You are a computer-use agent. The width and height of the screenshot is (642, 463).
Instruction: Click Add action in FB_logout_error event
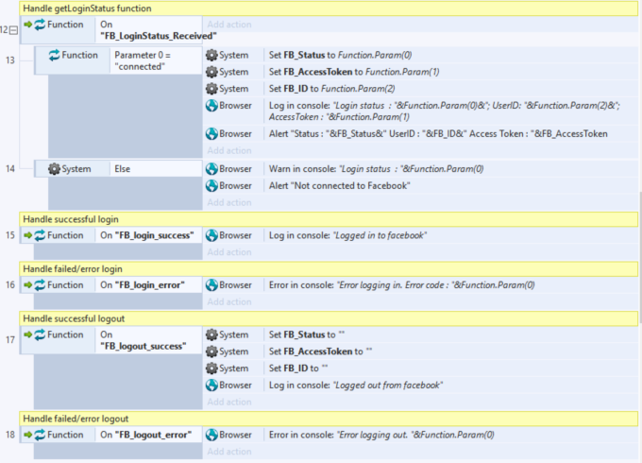(229, 452)
